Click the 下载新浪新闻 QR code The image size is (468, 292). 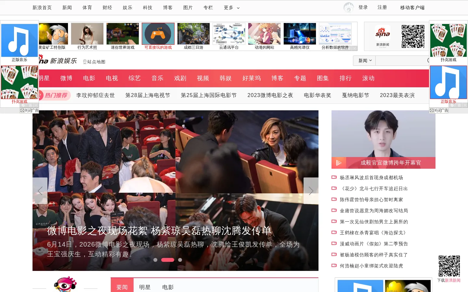coord(449,266)
